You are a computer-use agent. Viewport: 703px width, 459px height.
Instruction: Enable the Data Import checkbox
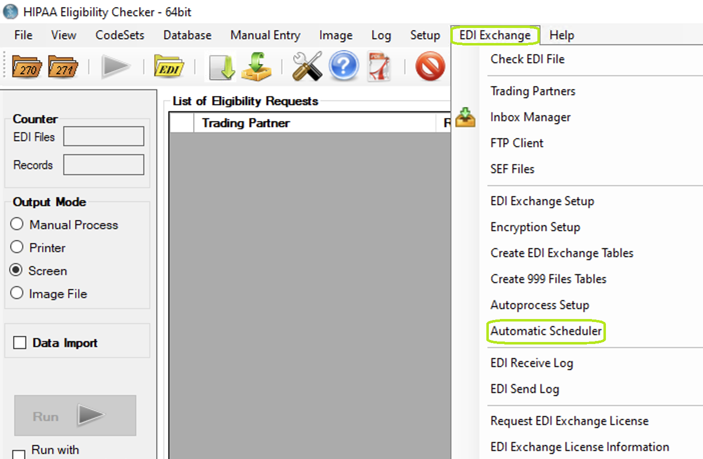20,342
